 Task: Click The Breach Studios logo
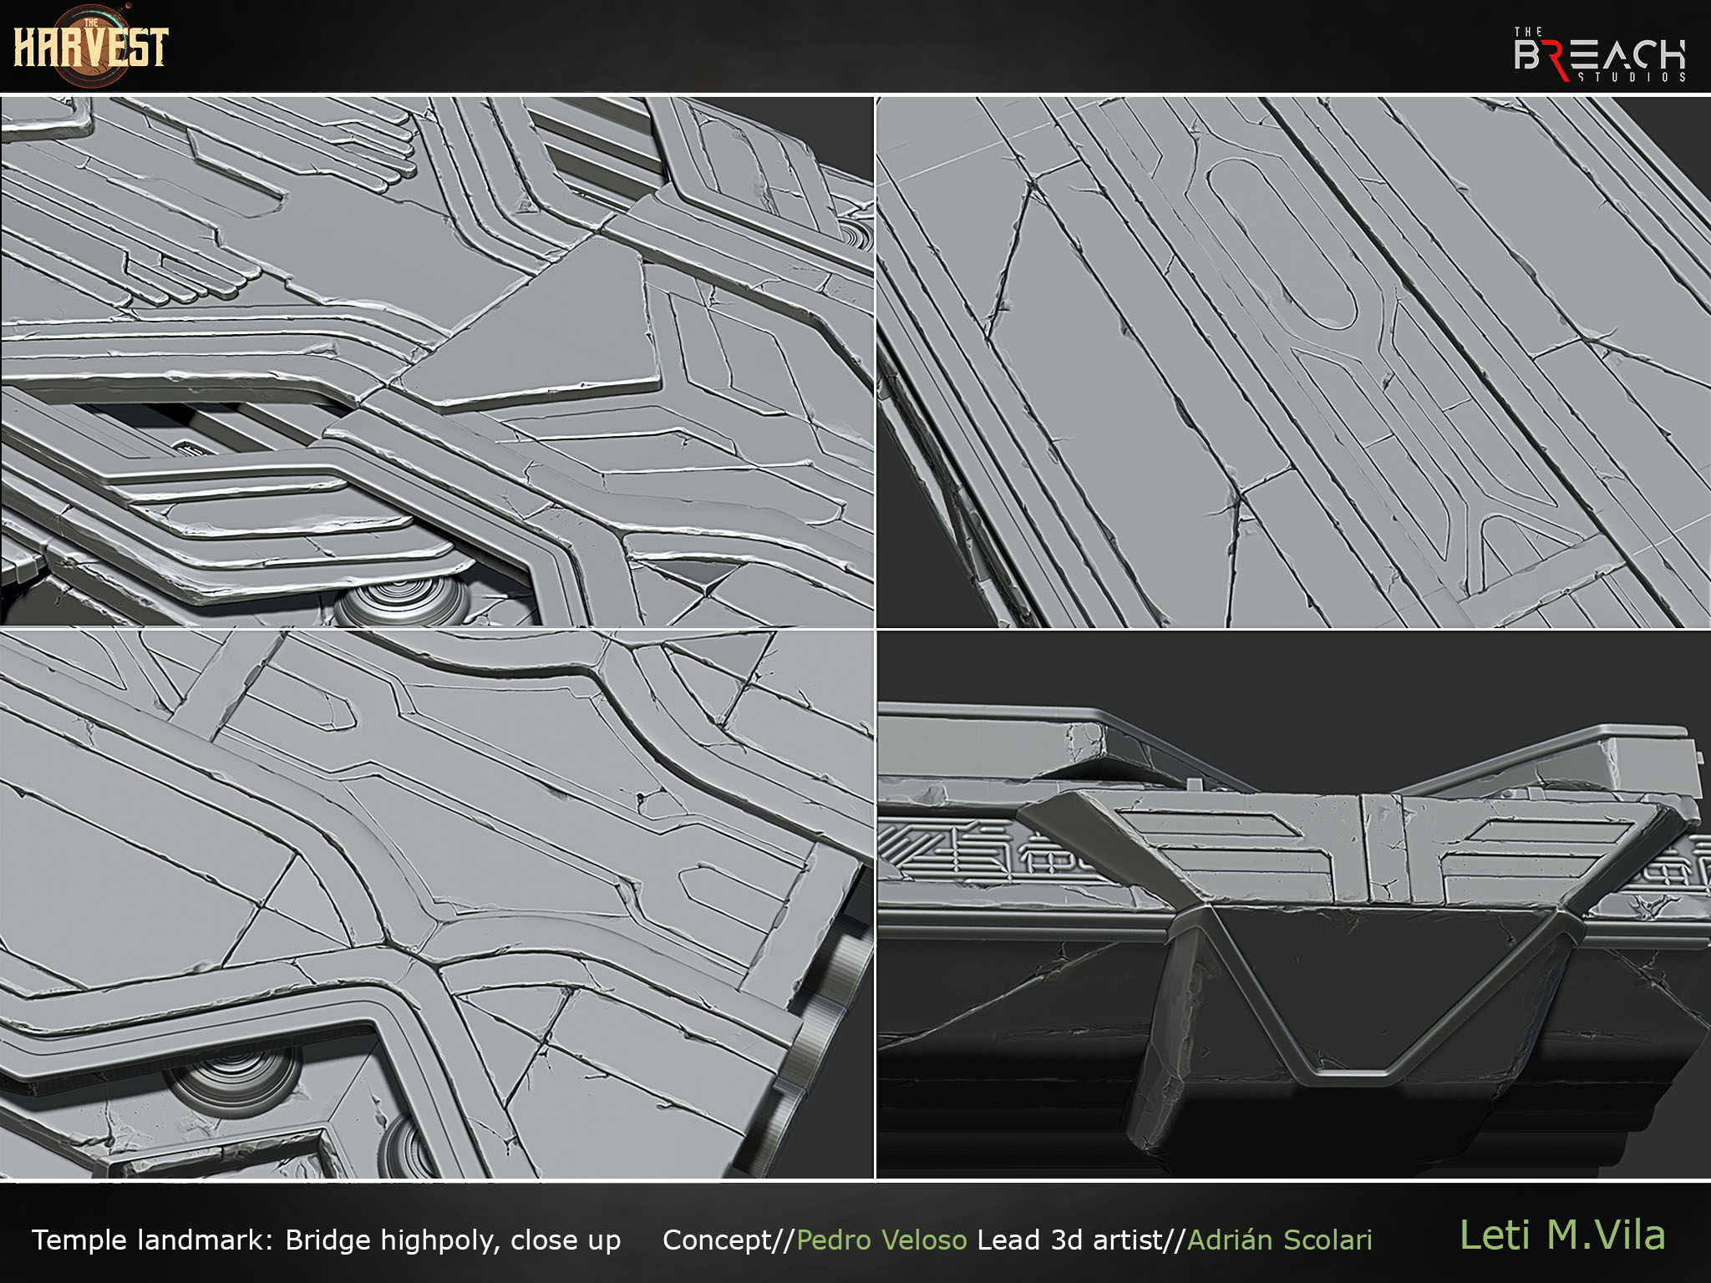click(x=1600, y=55)
